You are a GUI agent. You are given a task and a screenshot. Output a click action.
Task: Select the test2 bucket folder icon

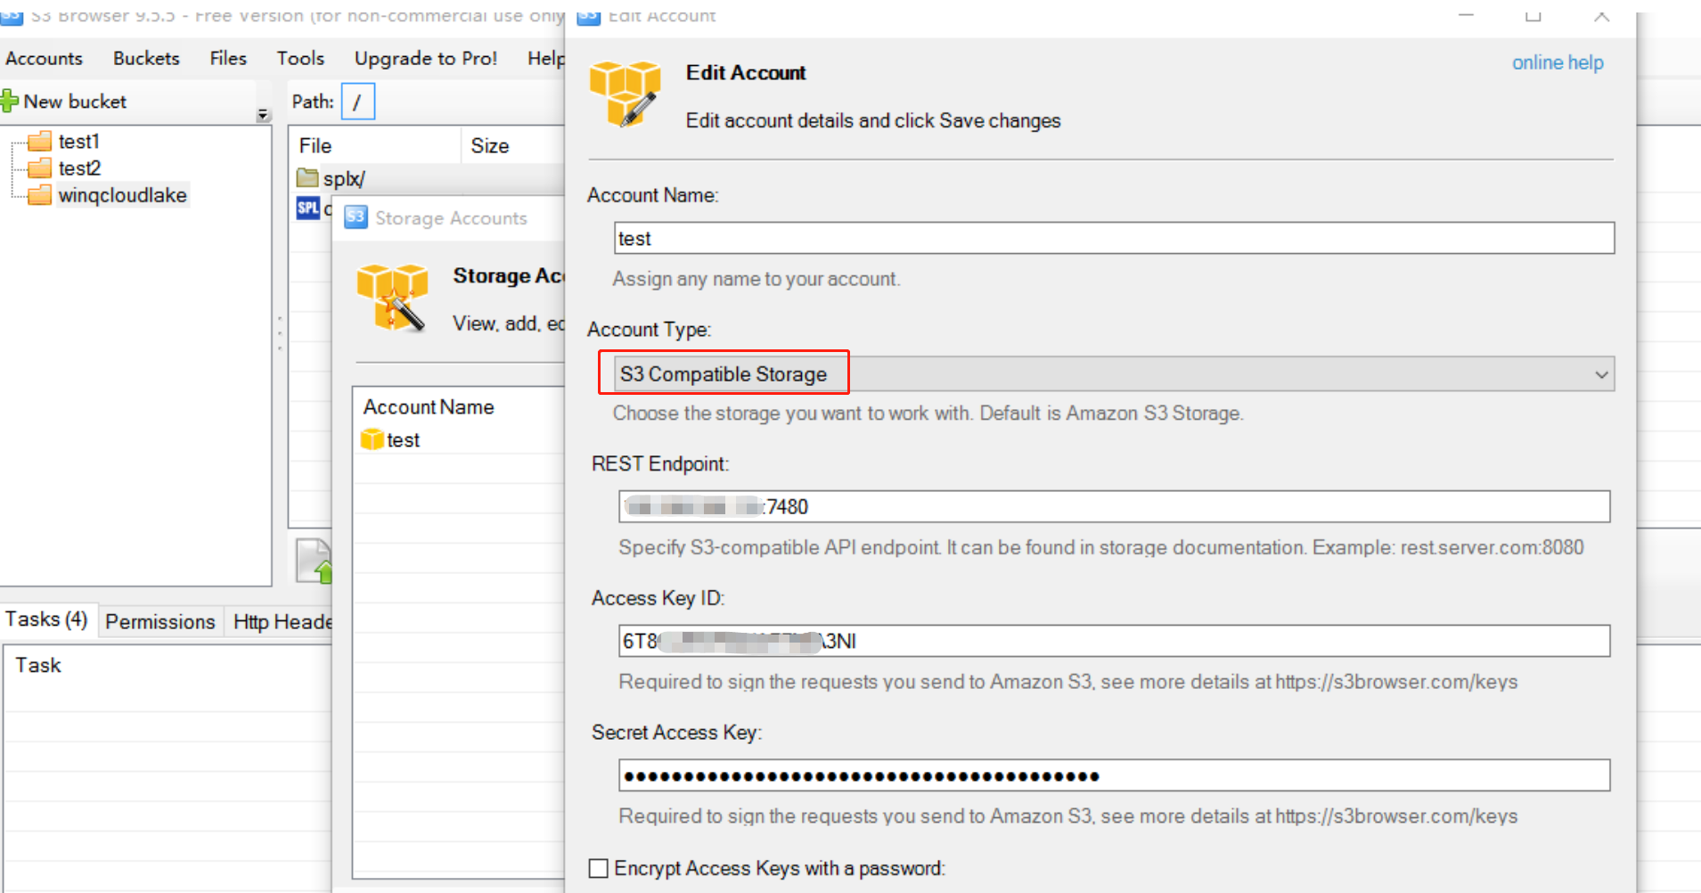[x=39, y=168]
